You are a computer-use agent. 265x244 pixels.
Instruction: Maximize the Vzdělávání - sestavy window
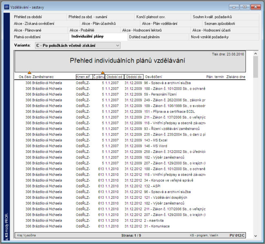pyautogui.click(x=245, y=7)
